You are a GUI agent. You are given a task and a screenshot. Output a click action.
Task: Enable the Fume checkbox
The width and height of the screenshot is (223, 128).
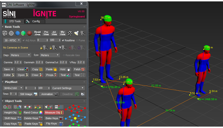pos(77,40)
